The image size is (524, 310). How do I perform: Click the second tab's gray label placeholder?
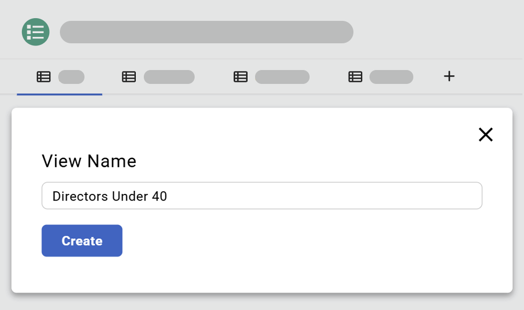(169, 77)
